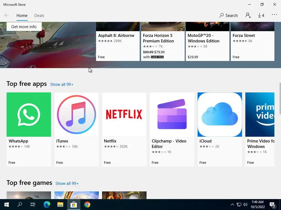Switch to the Deals tab
The image size is (281, 210).
click(x=39, y=16)
